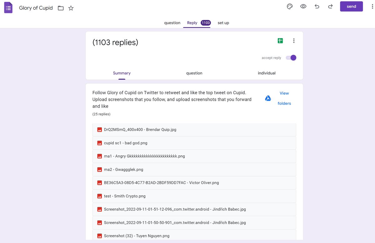Screen dimensions: 375x243
Task: Undo the last change
Action: [317, 7]
